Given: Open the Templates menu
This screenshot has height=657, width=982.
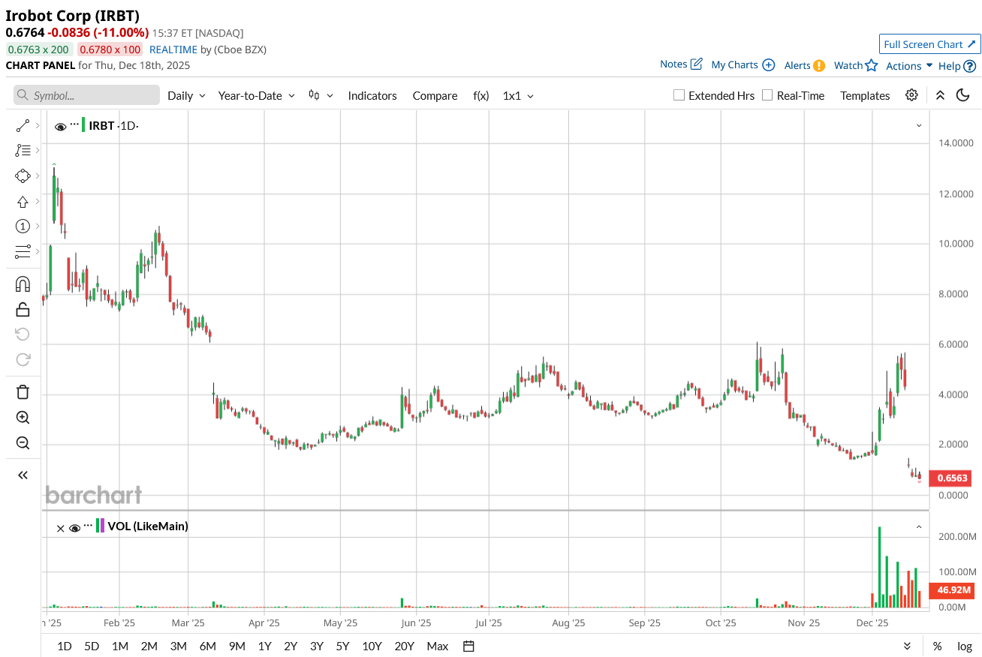Looking at the screenshot, I should pyautogui.click(x=865, y=95).
